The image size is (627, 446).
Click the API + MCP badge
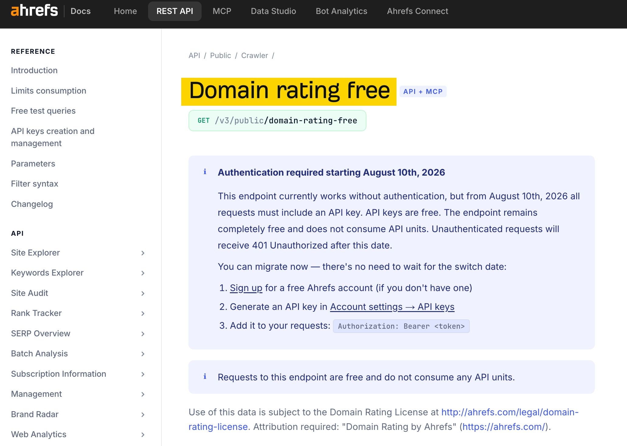click(x=423, y=91)
